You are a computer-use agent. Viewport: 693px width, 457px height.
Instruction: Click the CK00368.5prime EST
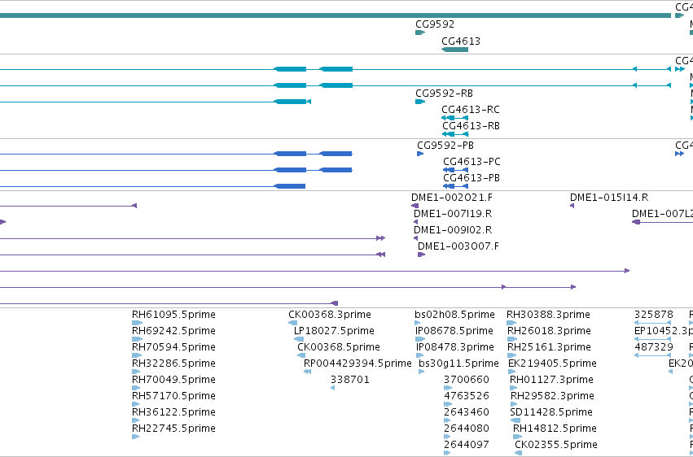coord(301,355)
